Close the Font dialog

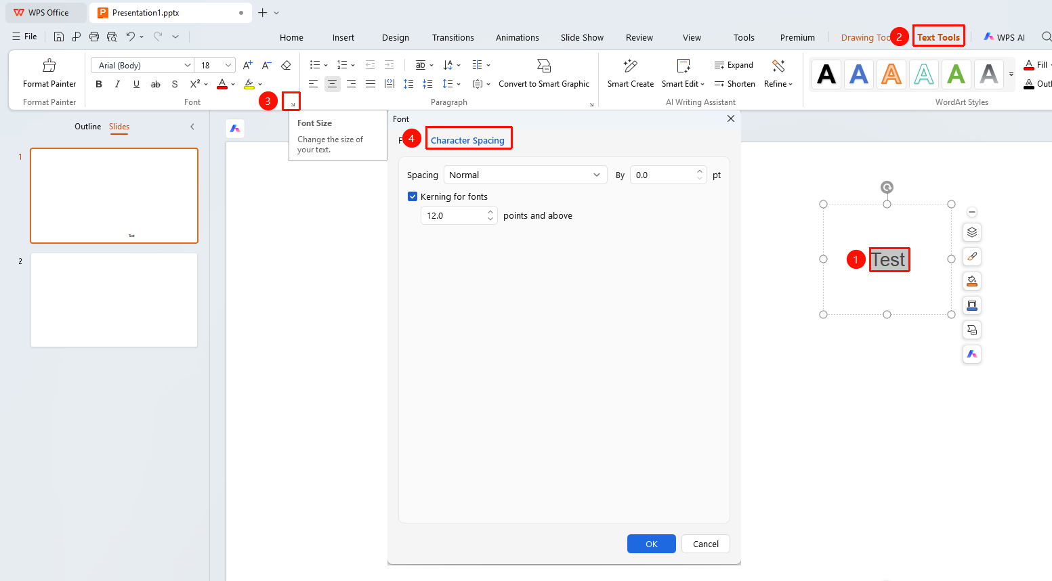click(x=731, y=119)
